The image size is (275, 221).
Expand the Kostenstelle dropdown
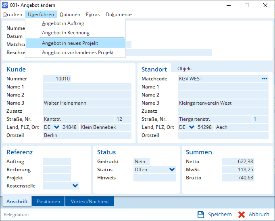click(x=75, y=186)
